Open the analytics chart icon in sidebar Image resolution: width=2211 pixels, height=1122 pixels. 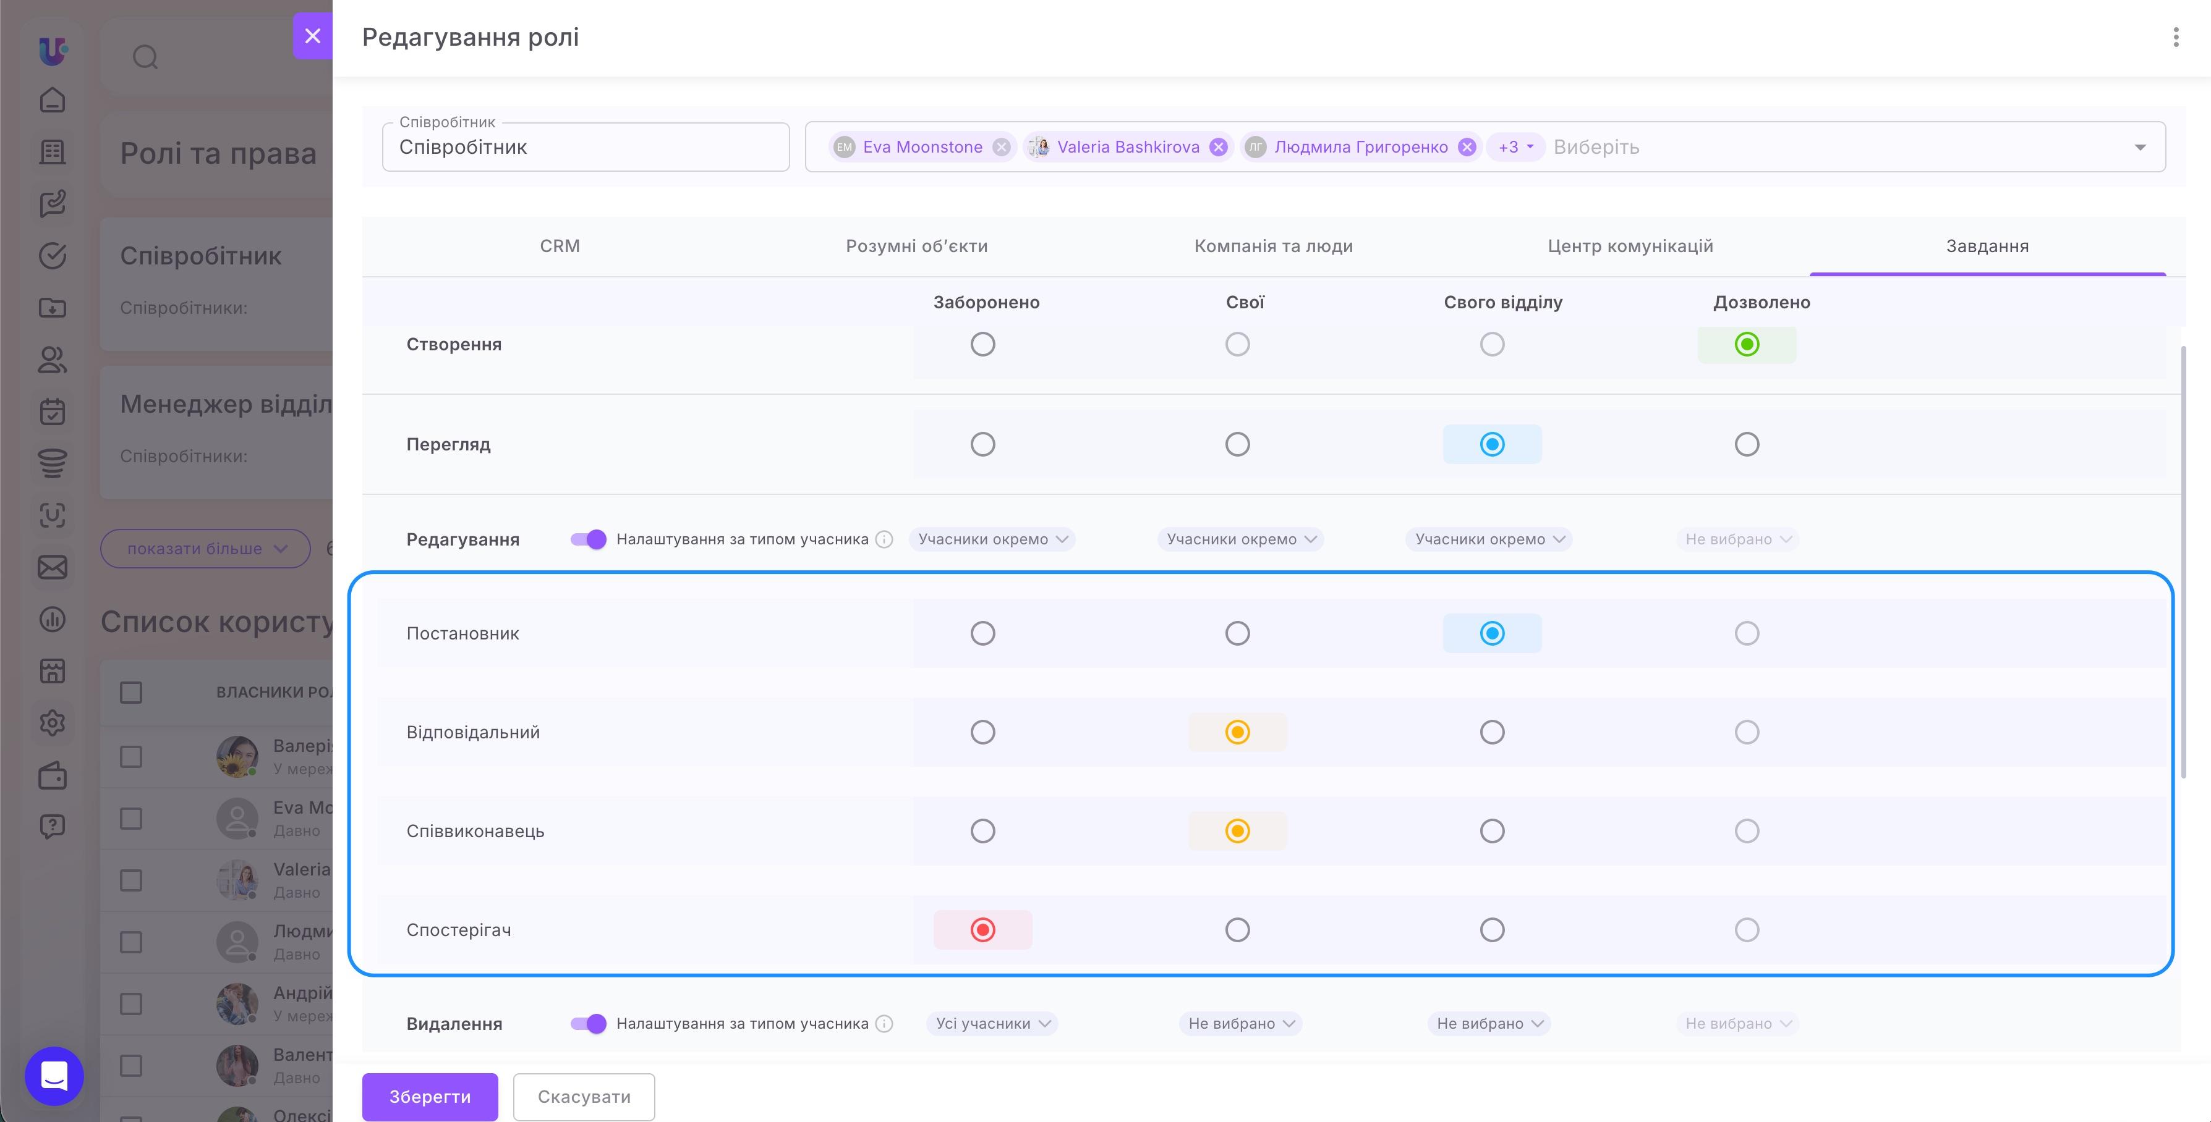53,619
